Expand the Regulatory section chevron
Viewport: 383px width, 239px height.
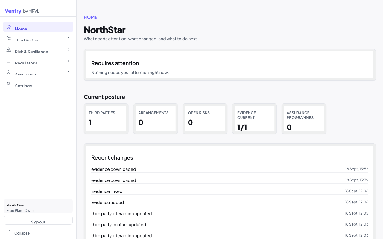click(69, 61)
